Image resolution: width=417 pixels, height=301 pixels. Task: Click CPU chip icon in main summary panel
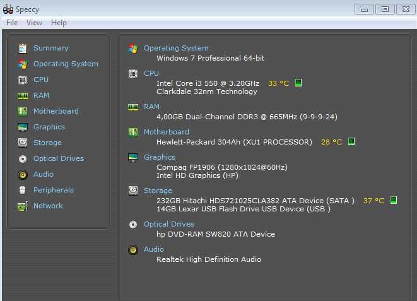click(x=133, y=73)
